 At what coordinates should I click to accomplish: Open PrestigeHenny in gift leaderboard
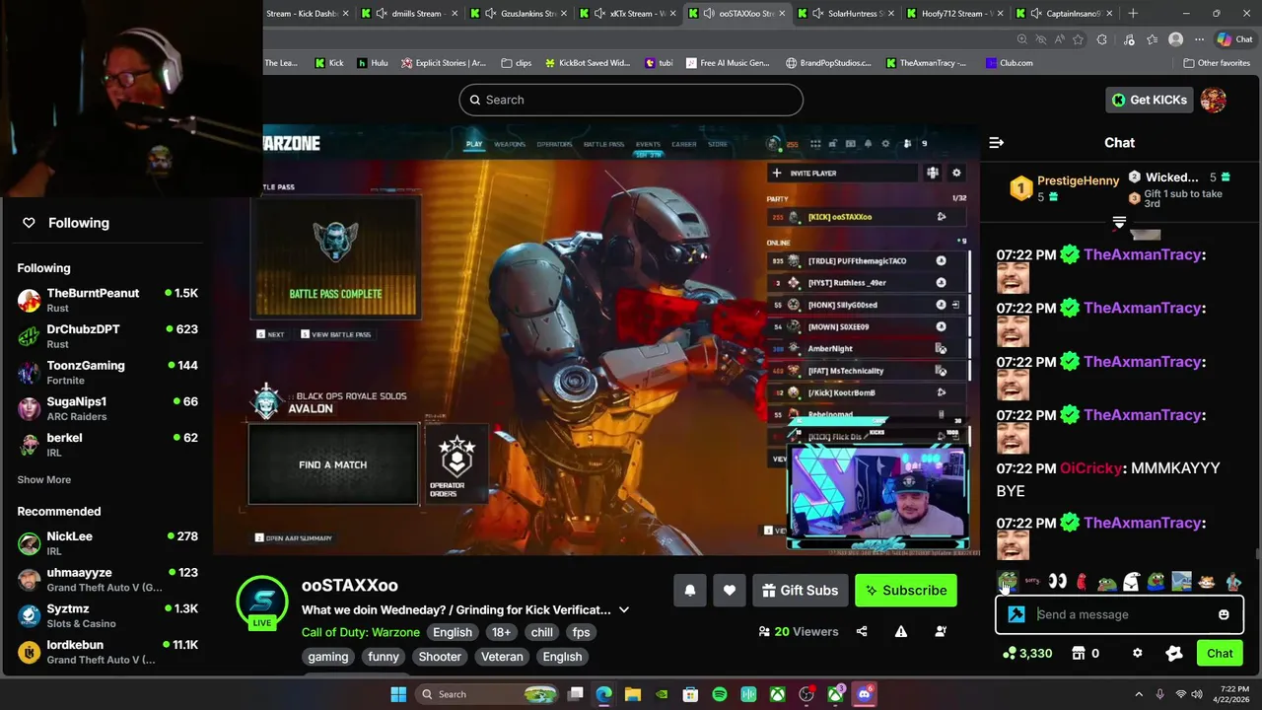pos(1078,181)
